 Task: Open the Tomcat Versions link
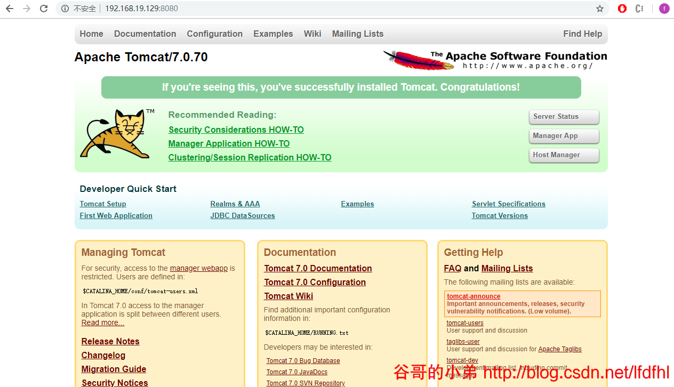500,215
